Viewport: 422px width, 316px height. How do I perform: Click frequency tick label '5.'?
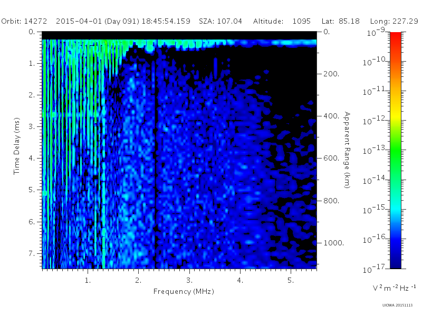(x=291, y=280)
